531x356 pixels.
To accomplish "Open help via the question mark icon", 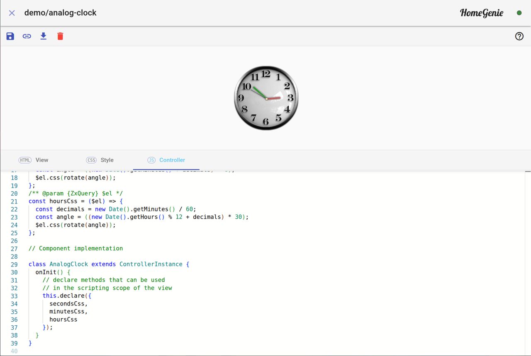I will [519, 36].
